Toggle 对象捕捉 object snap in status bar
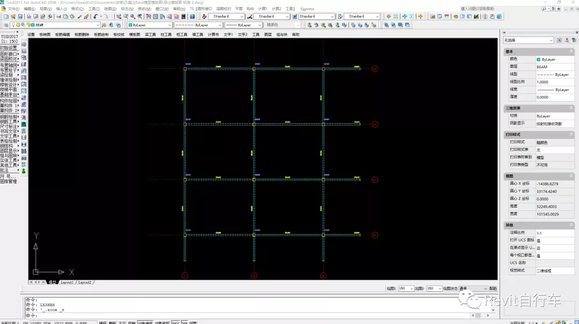Image resolution: width=579 pixels, height=324 pixels. (x=145, y=322)
